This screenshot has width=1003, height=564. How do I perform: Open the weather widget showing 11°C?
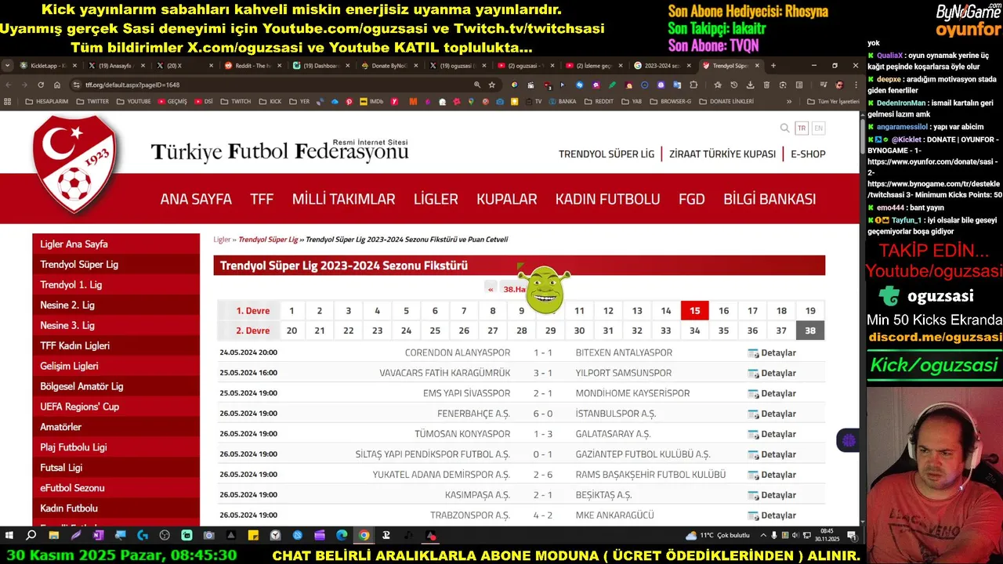[x=718, y=535]
